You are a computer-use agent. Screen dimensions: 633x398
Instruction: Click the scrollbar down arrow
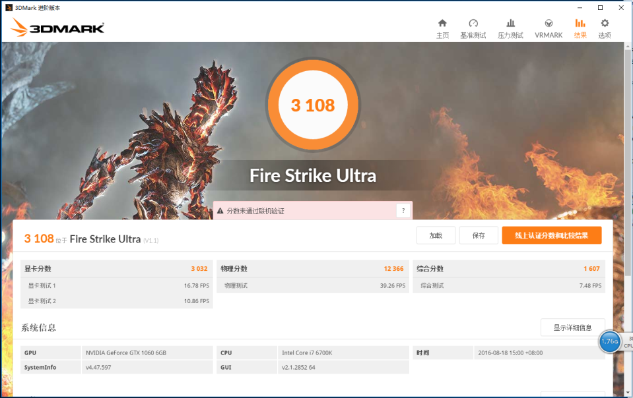pyautogui.click(x=628, y=392)
